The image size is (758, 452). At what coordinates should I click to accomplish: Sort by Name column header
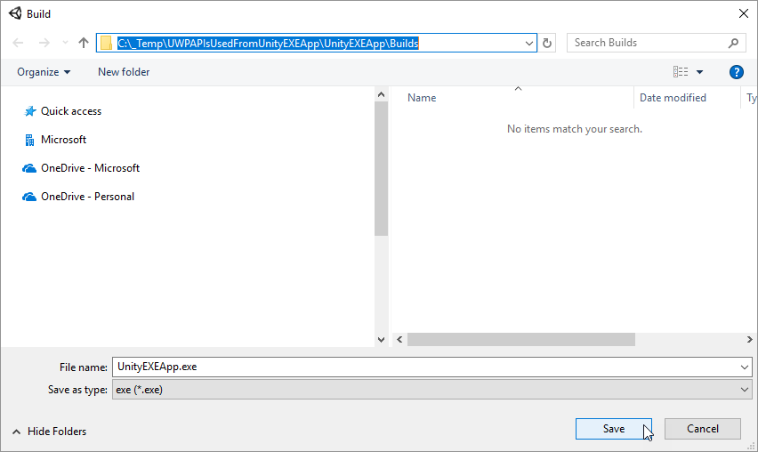click(x=422, y=98)
